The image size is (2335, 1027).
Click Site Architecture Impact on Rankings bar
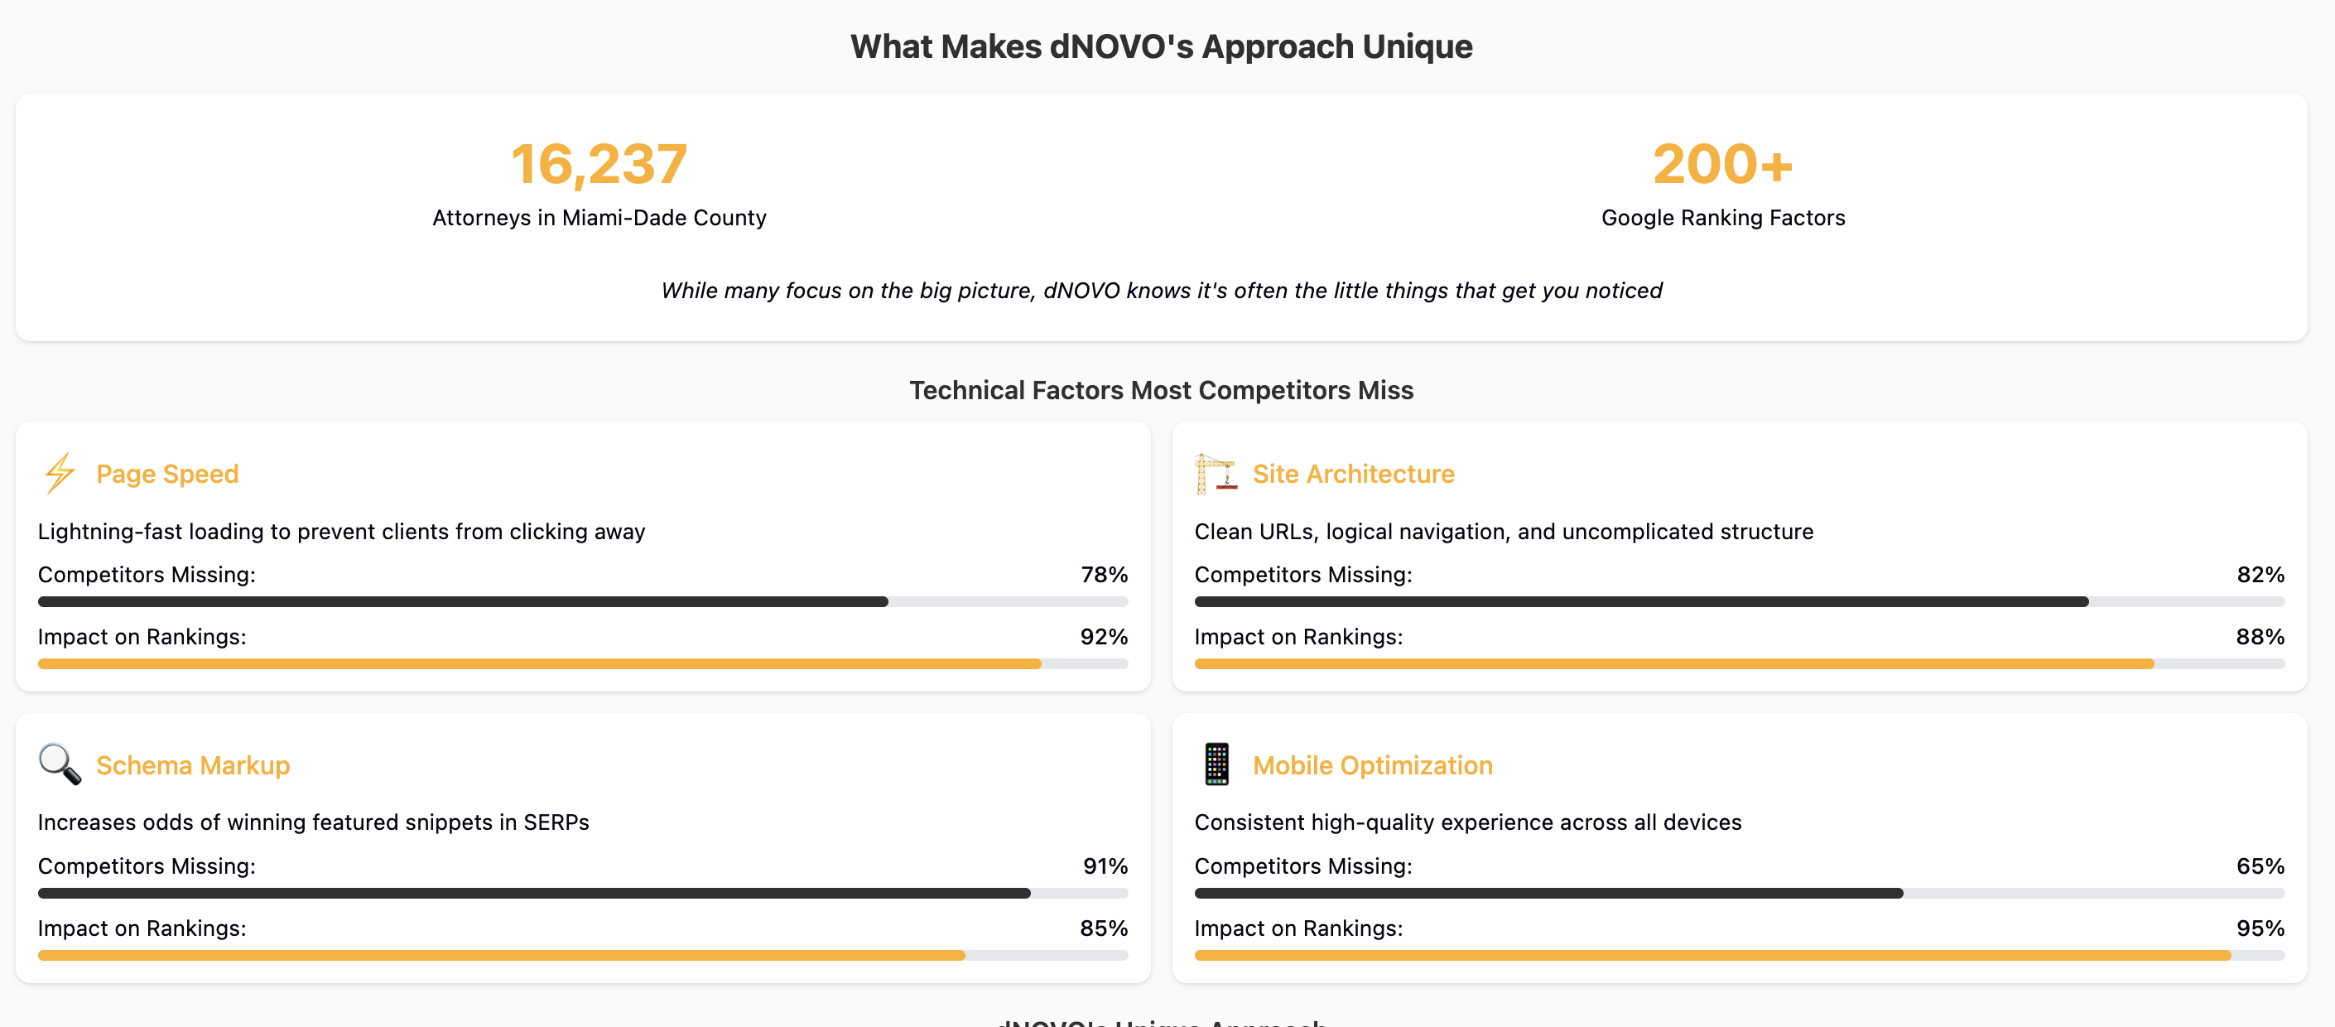click(1739, 664)
